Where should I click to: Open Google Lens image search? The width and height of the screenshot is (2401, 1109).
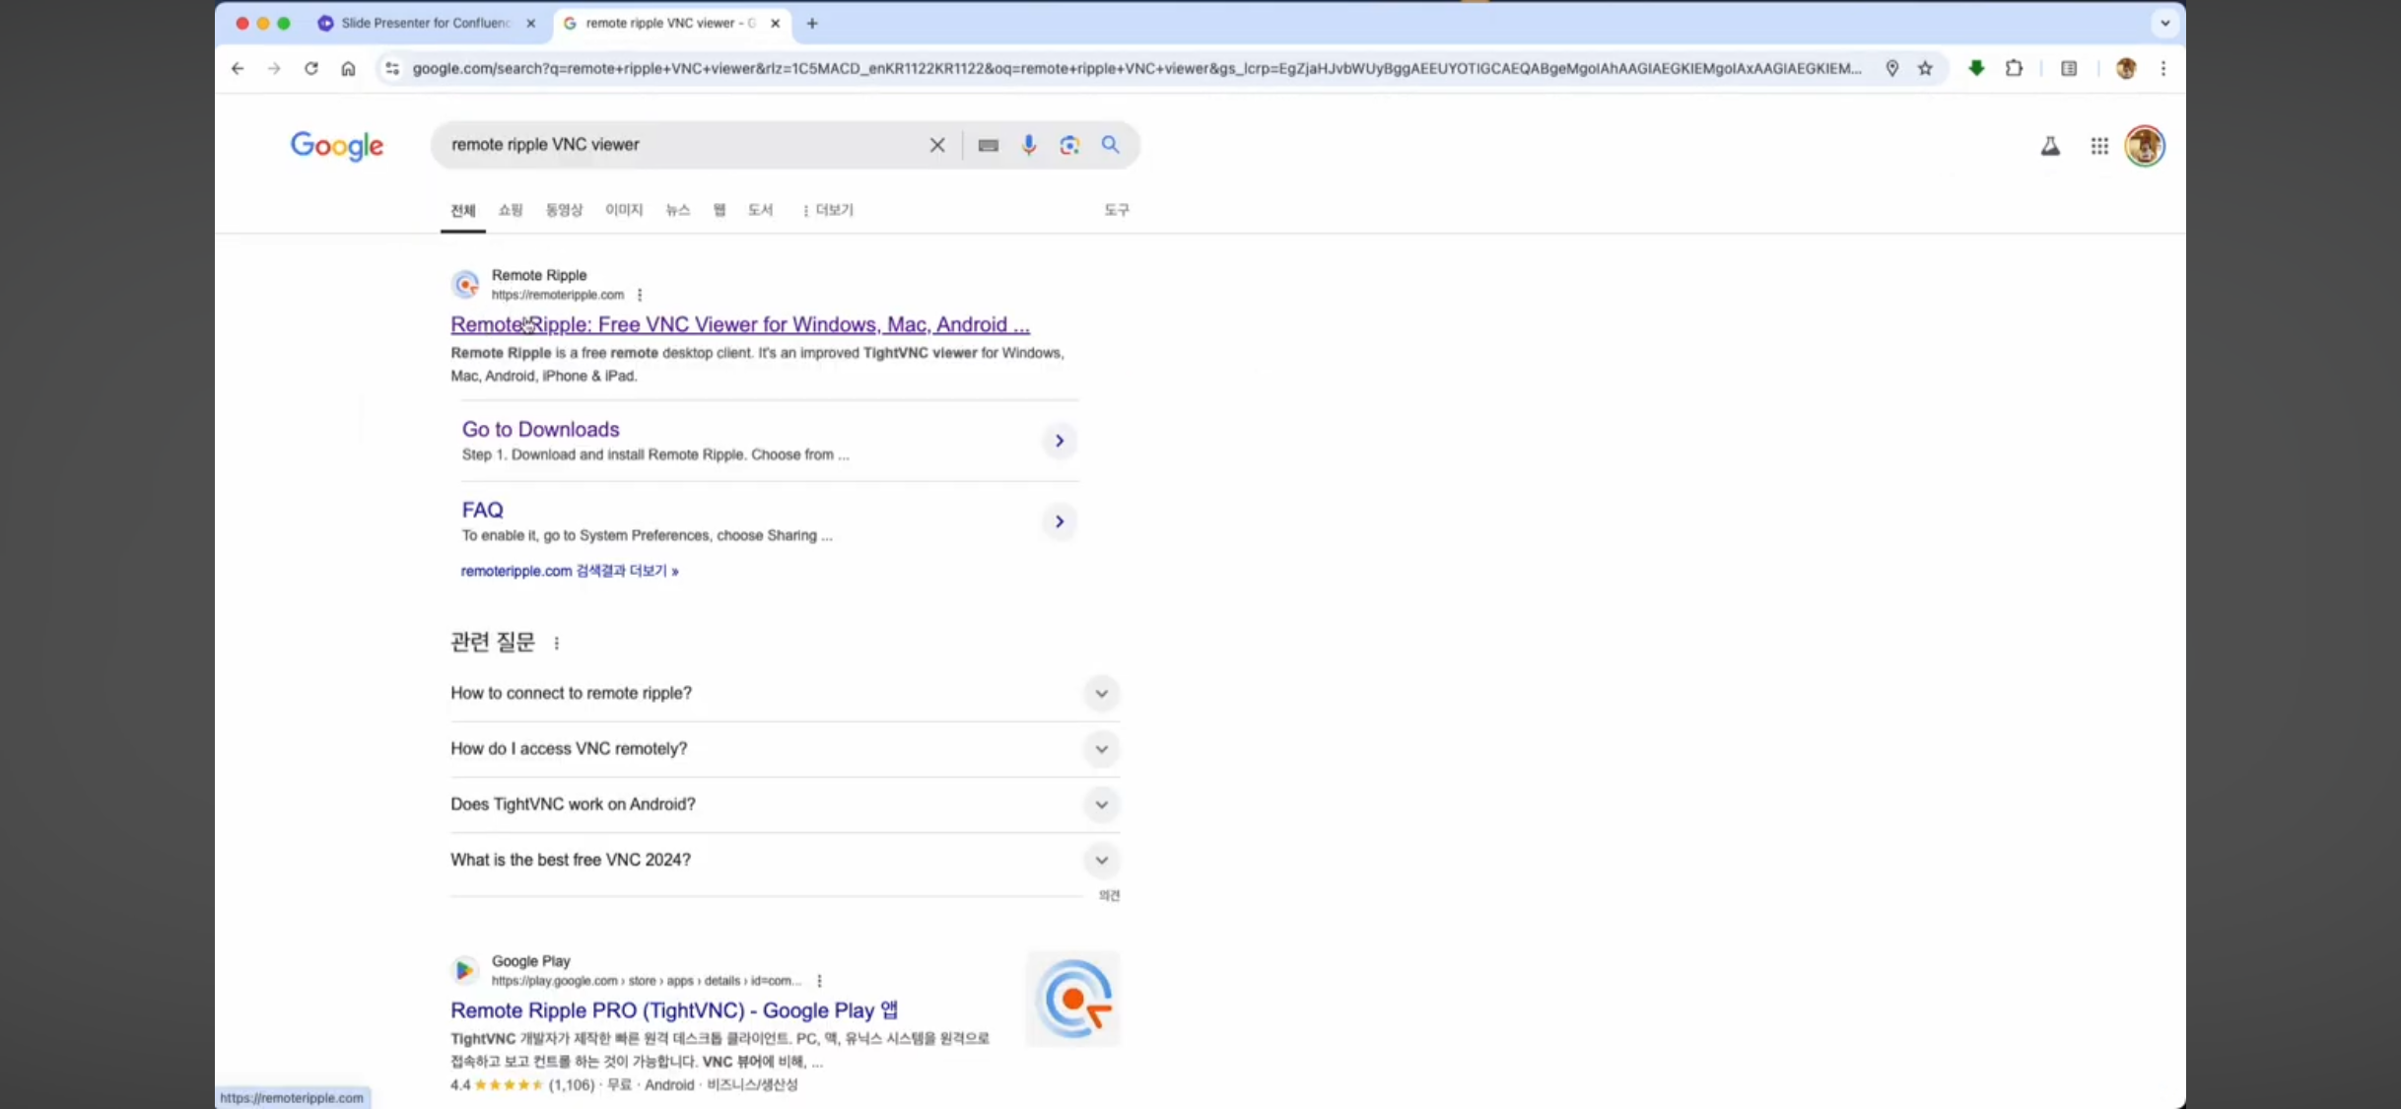(x=1069, y=145)
